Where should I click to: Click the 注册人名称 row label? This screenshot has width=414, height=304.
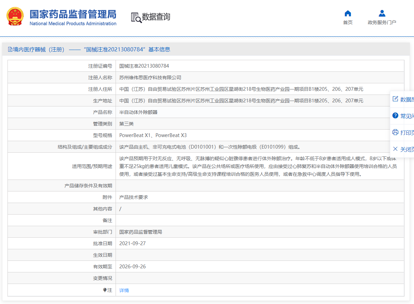point(100,78)
